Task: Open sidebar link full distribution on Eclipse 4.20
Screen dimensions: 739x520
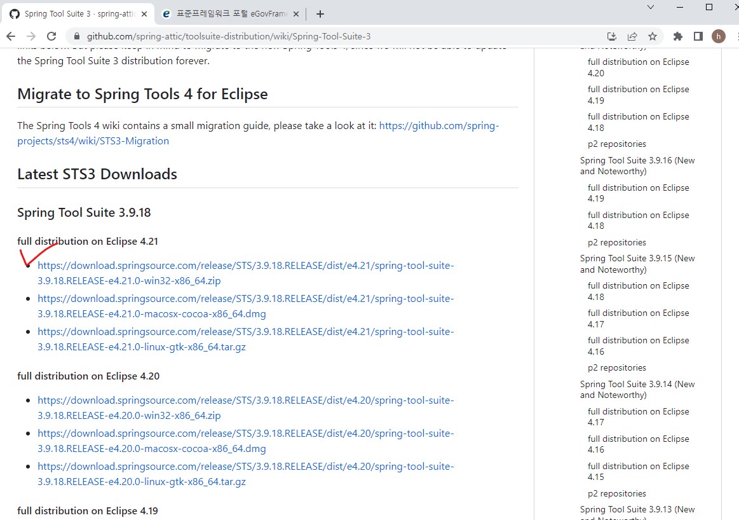Action: pos(638,67)
